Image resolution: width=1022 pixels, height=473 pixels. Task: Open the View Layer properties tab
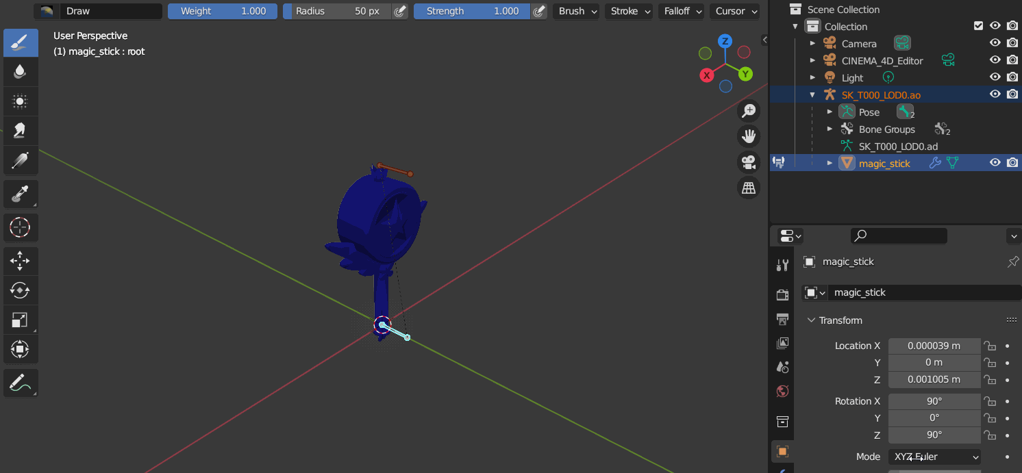coord(782,343)
